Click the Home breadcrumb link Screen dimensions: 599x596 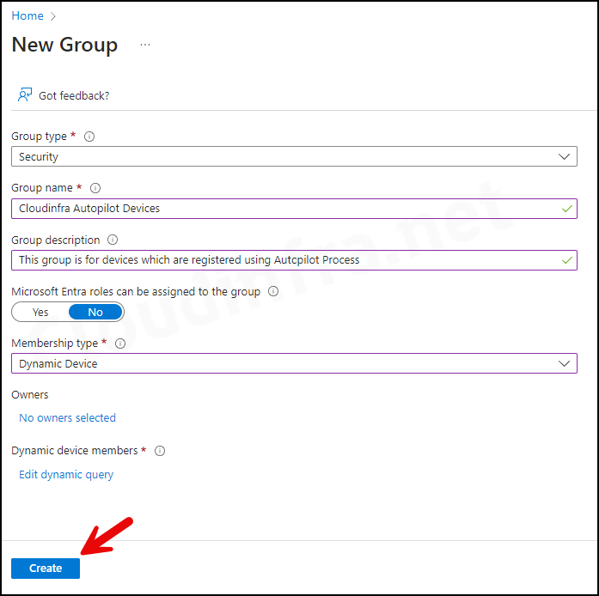tap(28, 15)
